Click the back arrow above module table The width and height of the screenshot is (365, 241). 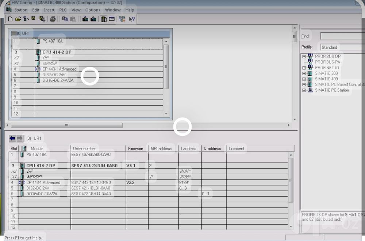12,138
